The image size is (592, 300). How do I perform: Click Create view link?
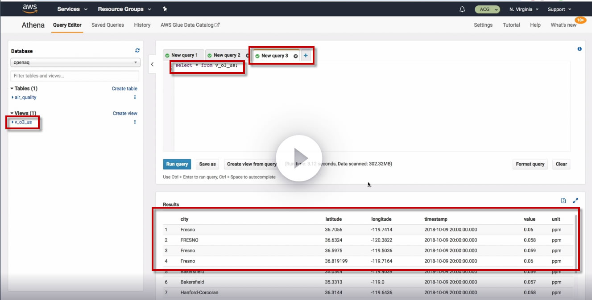click(125, 114)
